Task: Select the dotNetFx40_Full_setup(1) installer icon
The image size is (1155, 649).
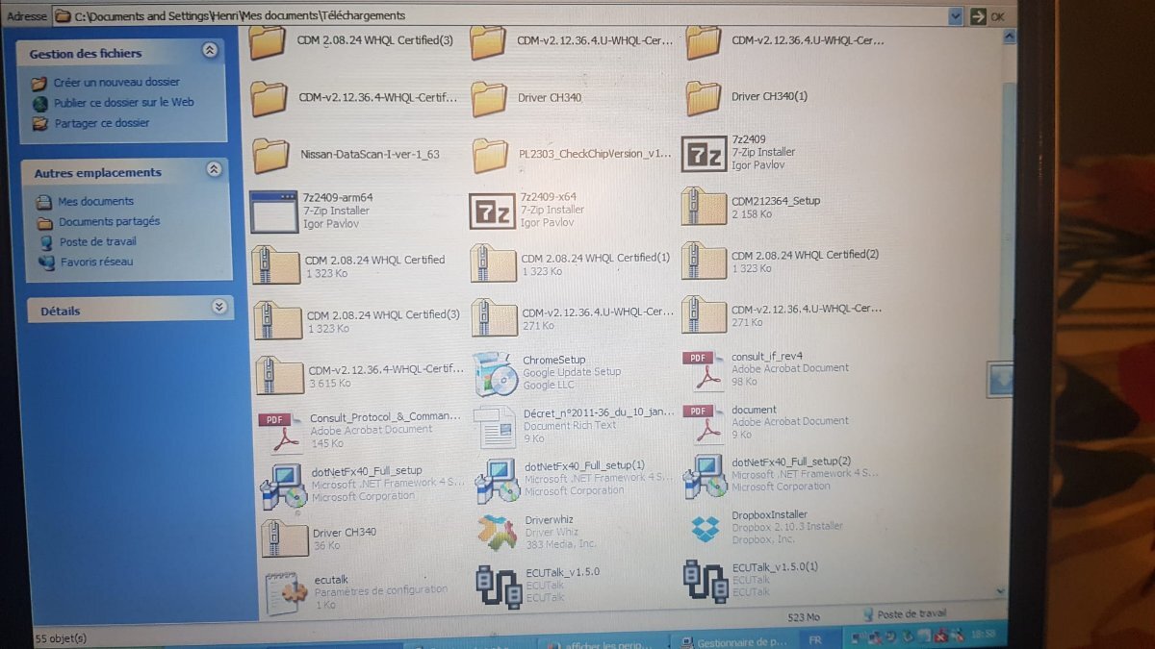Action: [499, 481]
